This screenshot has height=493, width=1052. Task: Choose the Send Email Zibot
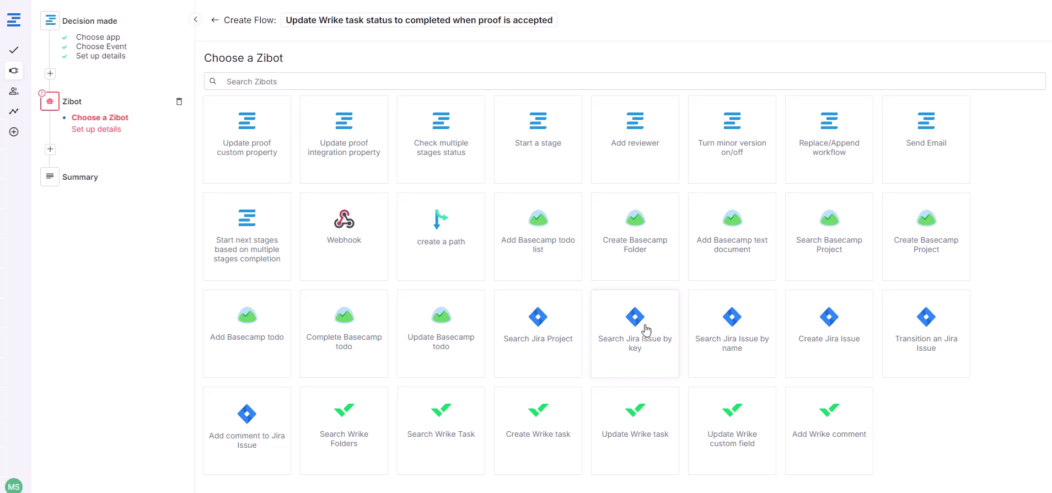point(926,139)
